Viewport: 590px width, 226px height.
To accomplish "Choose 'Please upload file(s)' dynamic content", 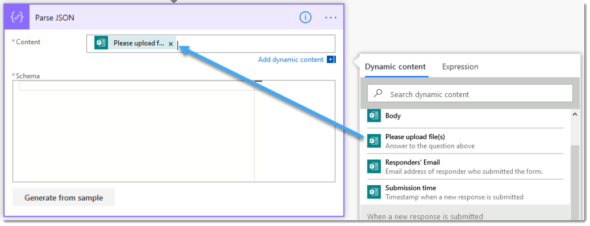I will click(465, 141).
